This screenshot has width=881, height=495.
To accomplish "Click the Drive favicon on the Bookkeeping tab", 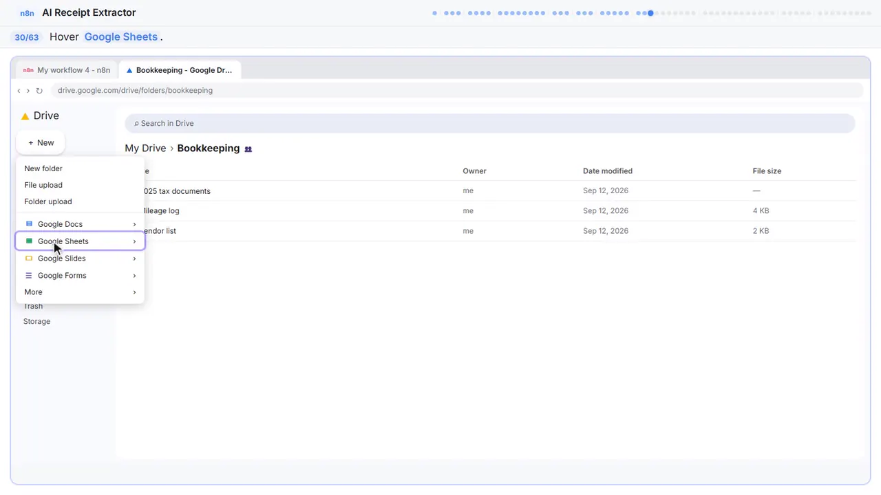I will point(129,70).
